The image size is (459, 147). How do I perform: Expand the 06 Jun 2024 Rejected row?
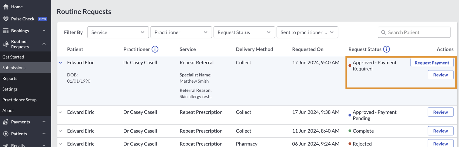(60, 144)
